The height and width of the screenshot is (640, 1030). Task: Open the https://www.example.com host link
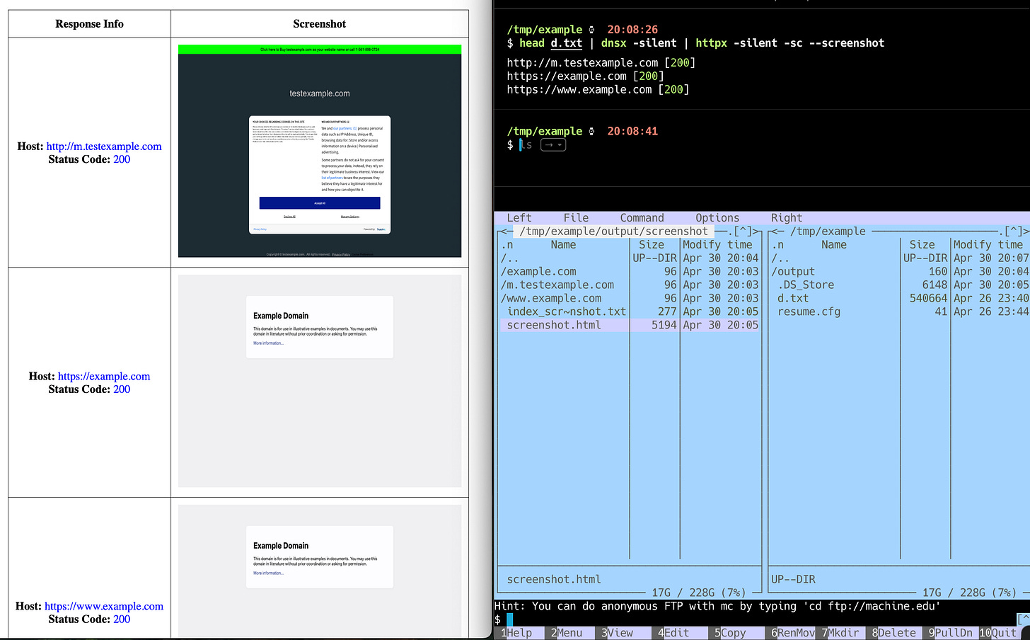tap(104, 607)
